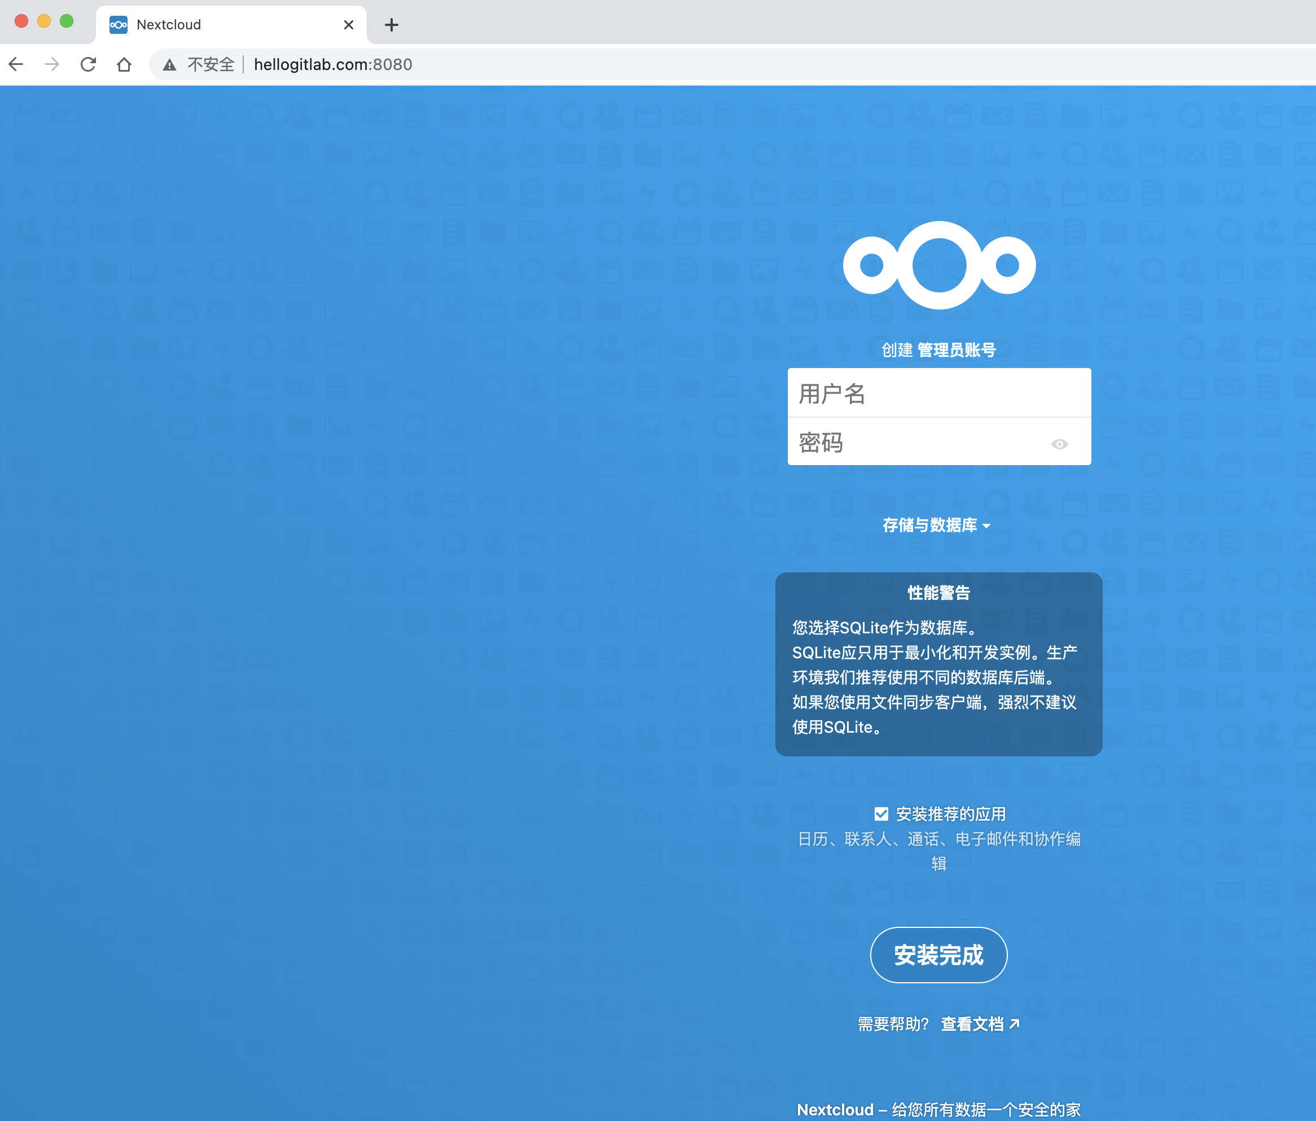Click the 需要帮助? text

tap(894, 1024)
